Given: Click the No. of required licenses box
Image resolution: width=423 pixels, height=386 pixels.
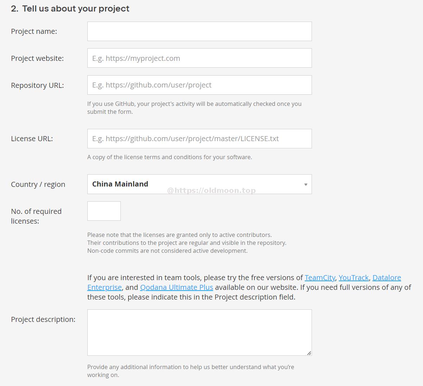Looking at the screenshot, I should pos(104,211).
